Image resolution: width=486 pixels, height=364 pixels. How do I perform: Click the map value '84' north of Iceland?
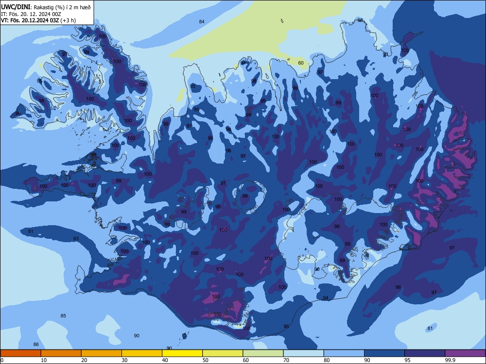pos(202,22)
